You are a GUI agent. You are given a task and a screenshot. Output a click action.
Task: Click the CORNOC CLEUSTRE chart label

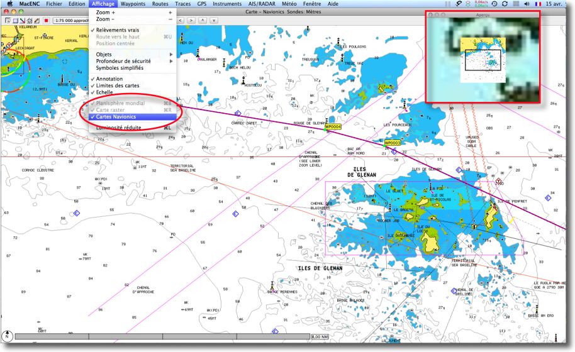[x=38, y=170]
